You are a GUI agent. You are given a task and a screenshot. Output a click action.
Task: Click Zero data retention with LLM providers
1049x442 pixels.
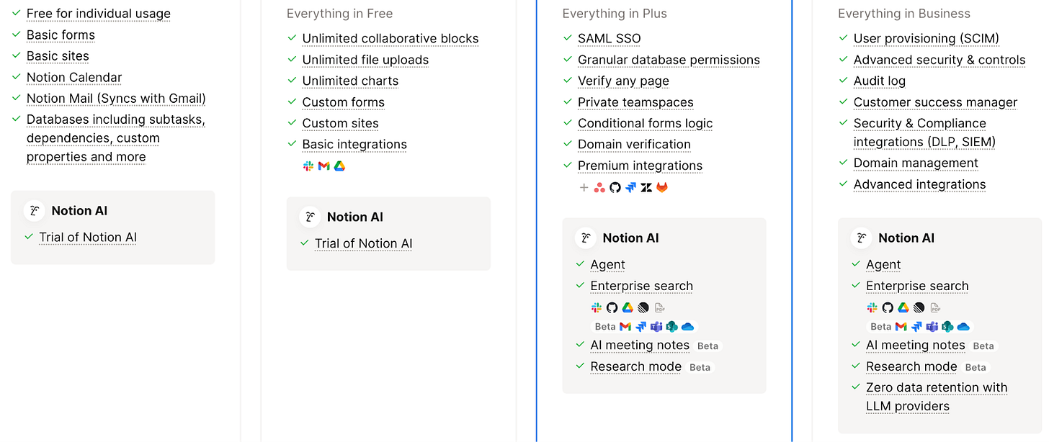pos(937,397)
